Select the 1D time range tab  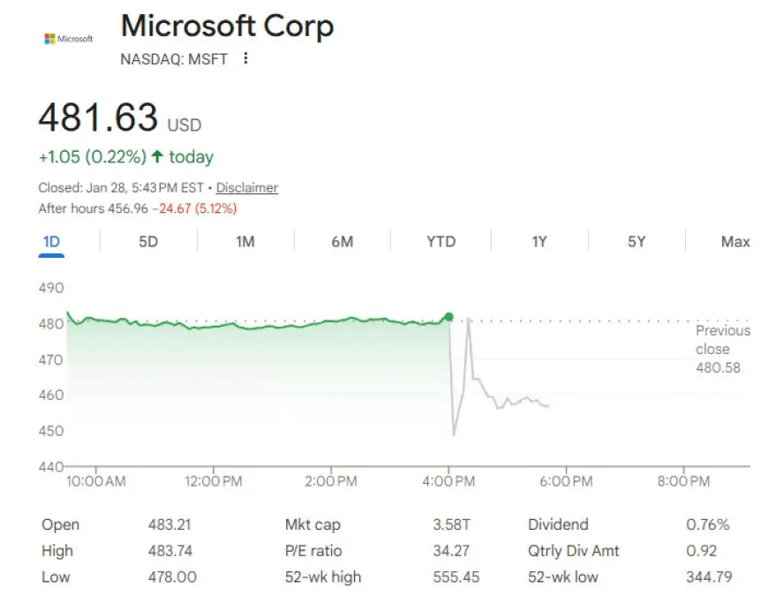(x=51, y=241)
